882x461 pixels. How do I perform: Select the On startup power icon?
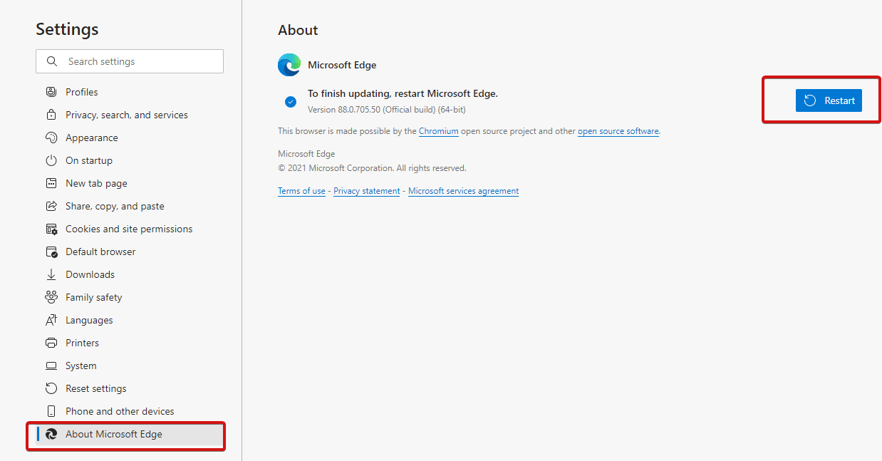51,160
